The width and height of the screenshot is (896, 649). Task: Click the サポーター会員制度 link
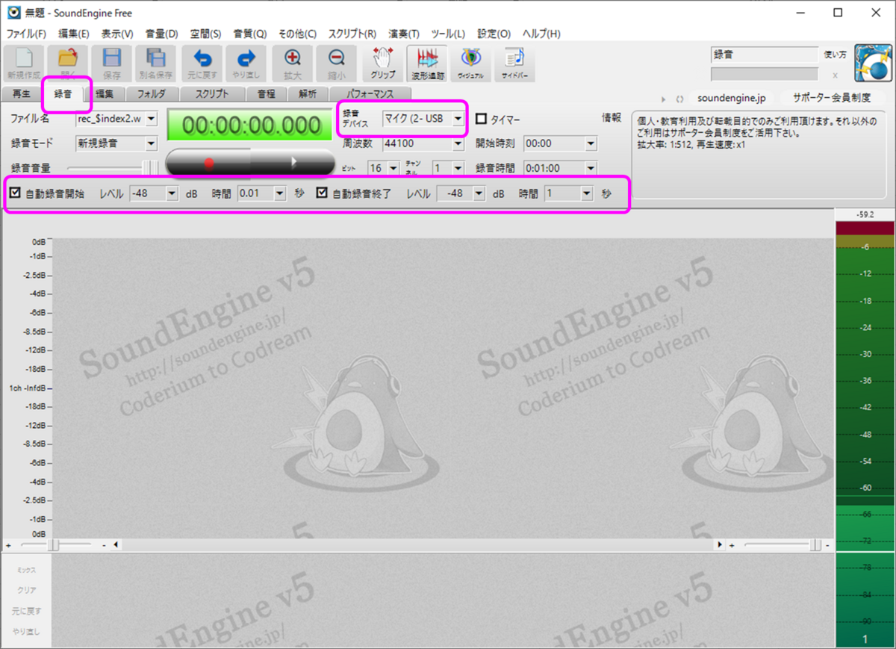click(832, 99)
